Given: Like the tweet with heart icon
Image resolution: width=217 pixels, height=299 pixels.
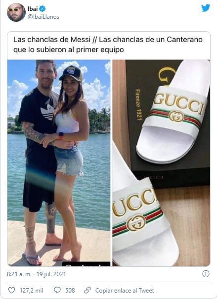Looking at the screenshot, I should pos(11,290).
